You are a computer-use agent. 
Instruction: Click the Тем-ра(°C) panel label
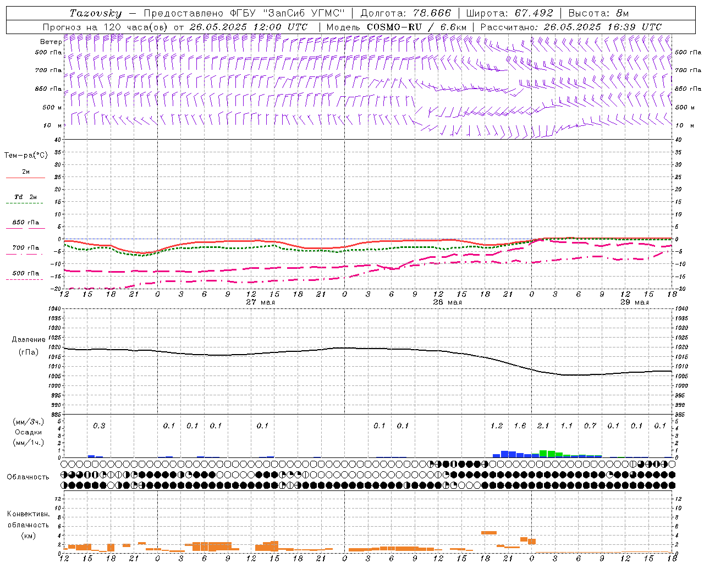pyautogui.click(x=26, y=156)
